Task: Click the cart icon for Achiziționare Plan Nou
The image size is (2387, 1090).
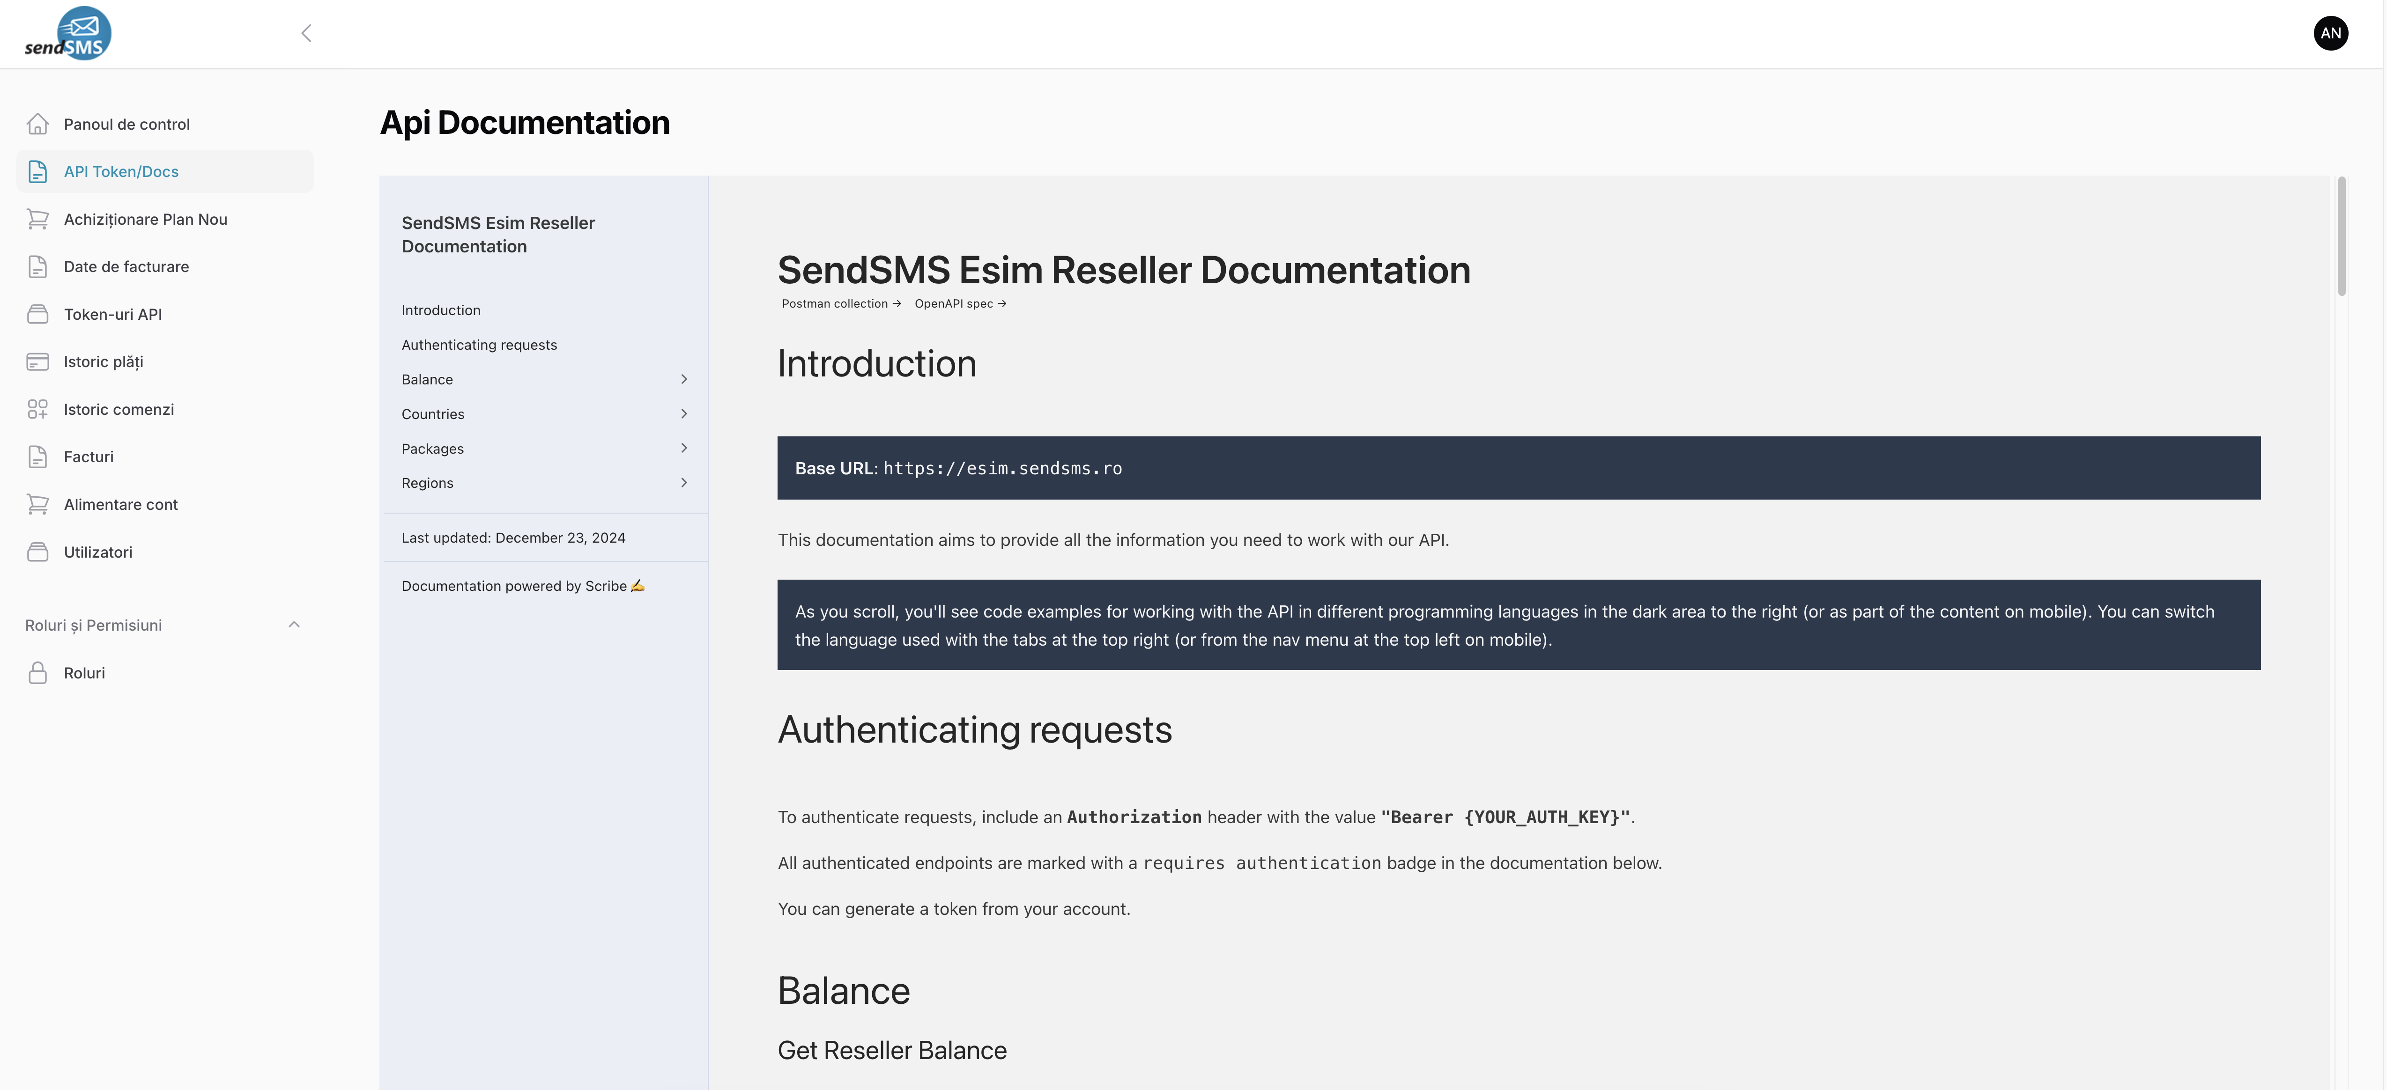Action: pos(38,220)
